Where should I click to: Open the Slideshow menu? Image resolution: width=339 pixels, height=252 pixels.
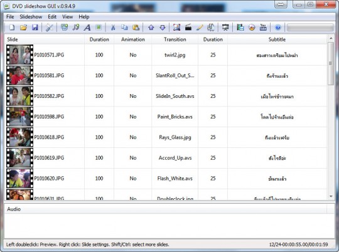pyautogui.click(x=31, y=17)
